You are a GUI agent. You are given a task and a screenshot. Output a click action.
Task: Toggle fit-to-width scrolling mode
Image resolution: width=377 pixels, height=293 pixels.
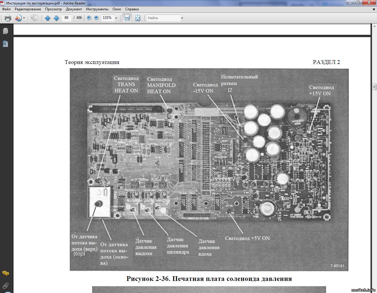point(127,18)
